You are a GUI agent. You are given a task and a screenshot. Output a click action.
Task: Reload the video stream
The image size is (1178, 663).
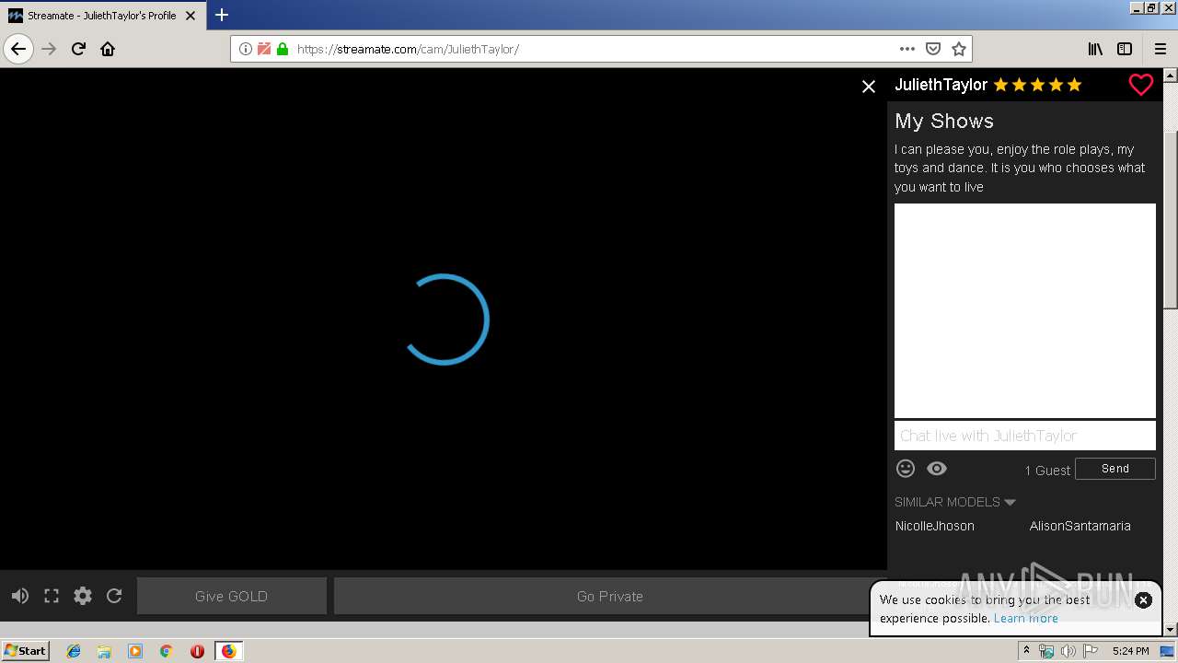click(114, 596)
